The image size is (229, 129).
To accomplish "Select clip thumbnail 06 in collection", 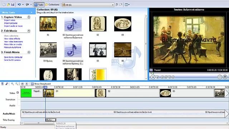I will pyautogui.click(x=123, y=50).
